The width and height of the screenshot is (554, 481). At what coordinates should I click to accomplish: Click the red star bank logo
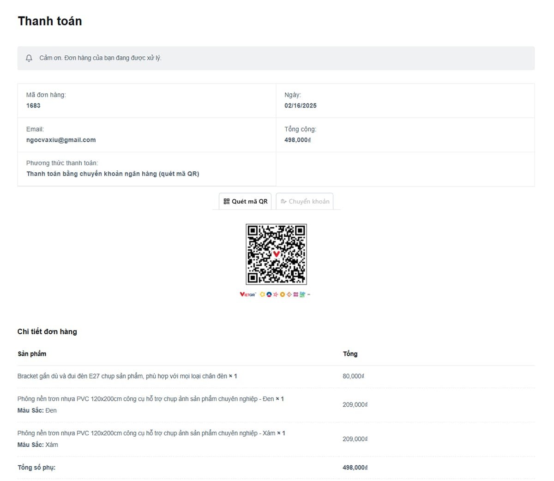(276, 295)
